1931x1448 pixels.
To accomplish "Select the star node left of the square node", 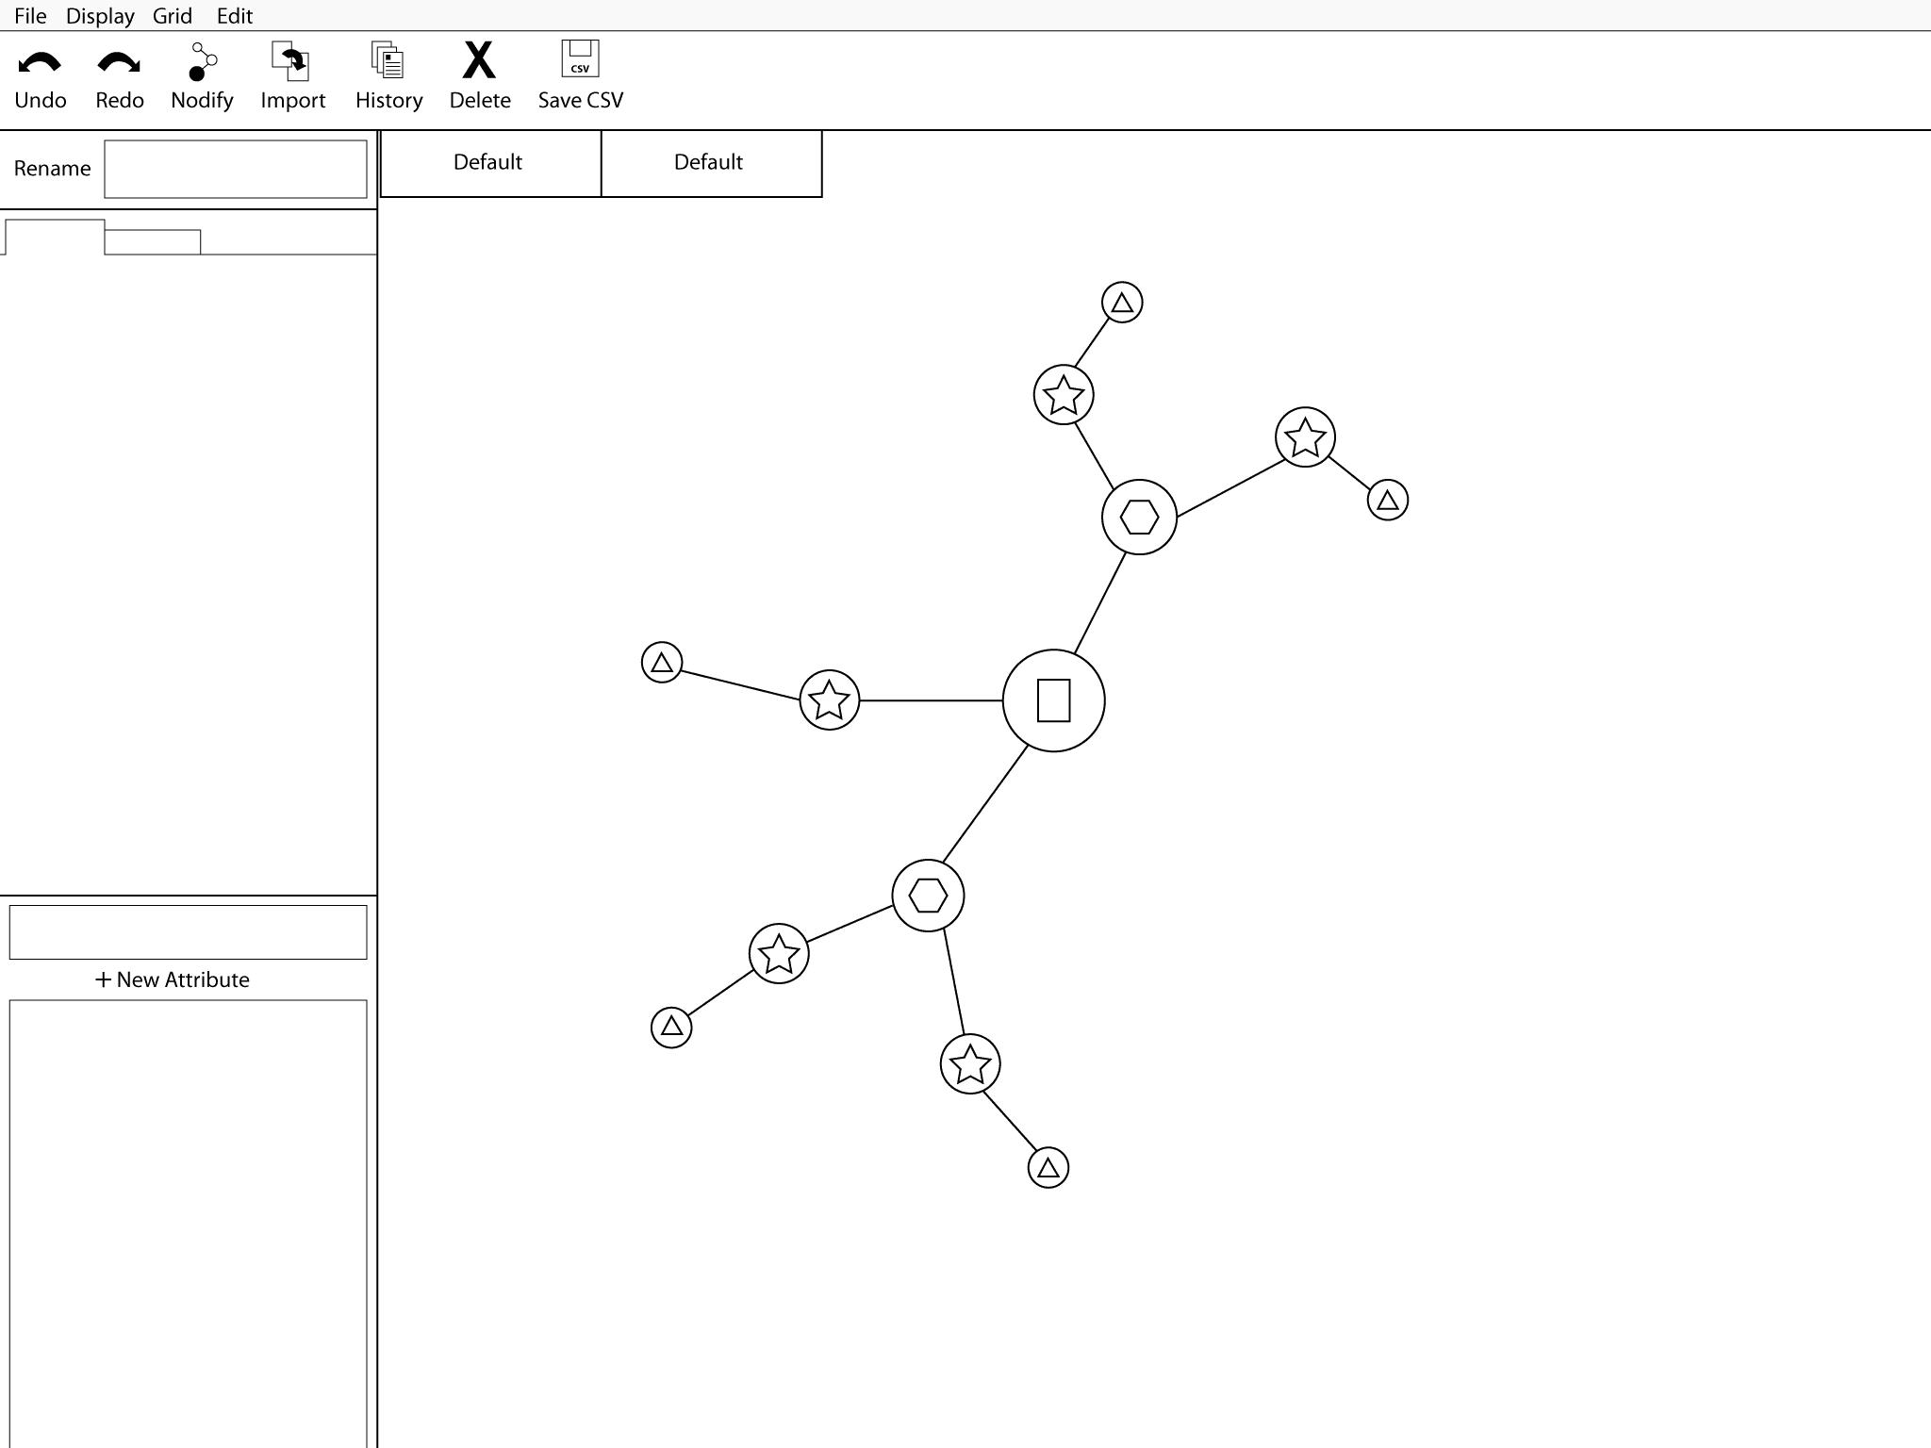I will [830, 699].
